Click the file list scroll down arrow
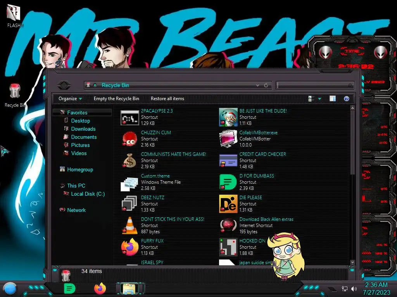The width and height of the screenshot is (397, 297). 352,263
